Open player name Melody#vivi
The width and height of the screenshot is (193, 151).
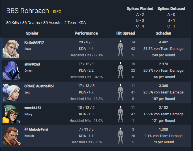point(36,129)
